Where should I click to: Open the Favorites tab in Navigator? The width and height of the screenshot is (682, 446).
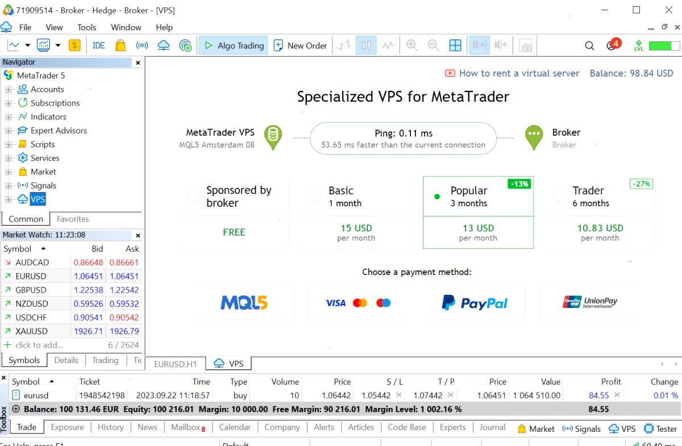73,219
